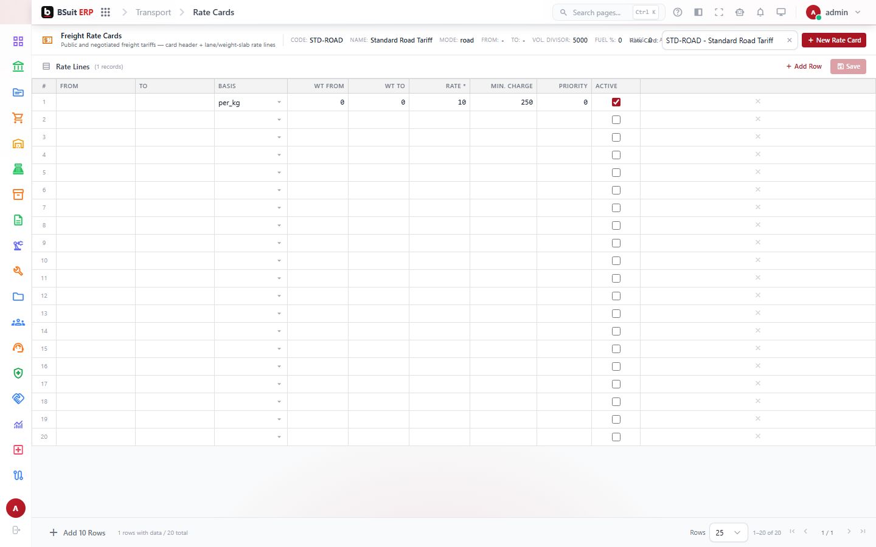Open the Basis dropdown in row 10

tap(251, 261)
